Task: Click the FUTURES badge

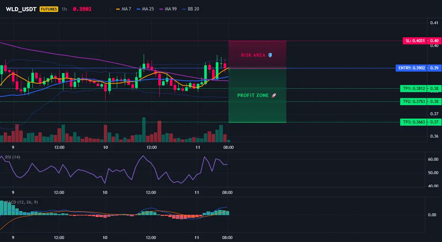Action: (49, 9)
